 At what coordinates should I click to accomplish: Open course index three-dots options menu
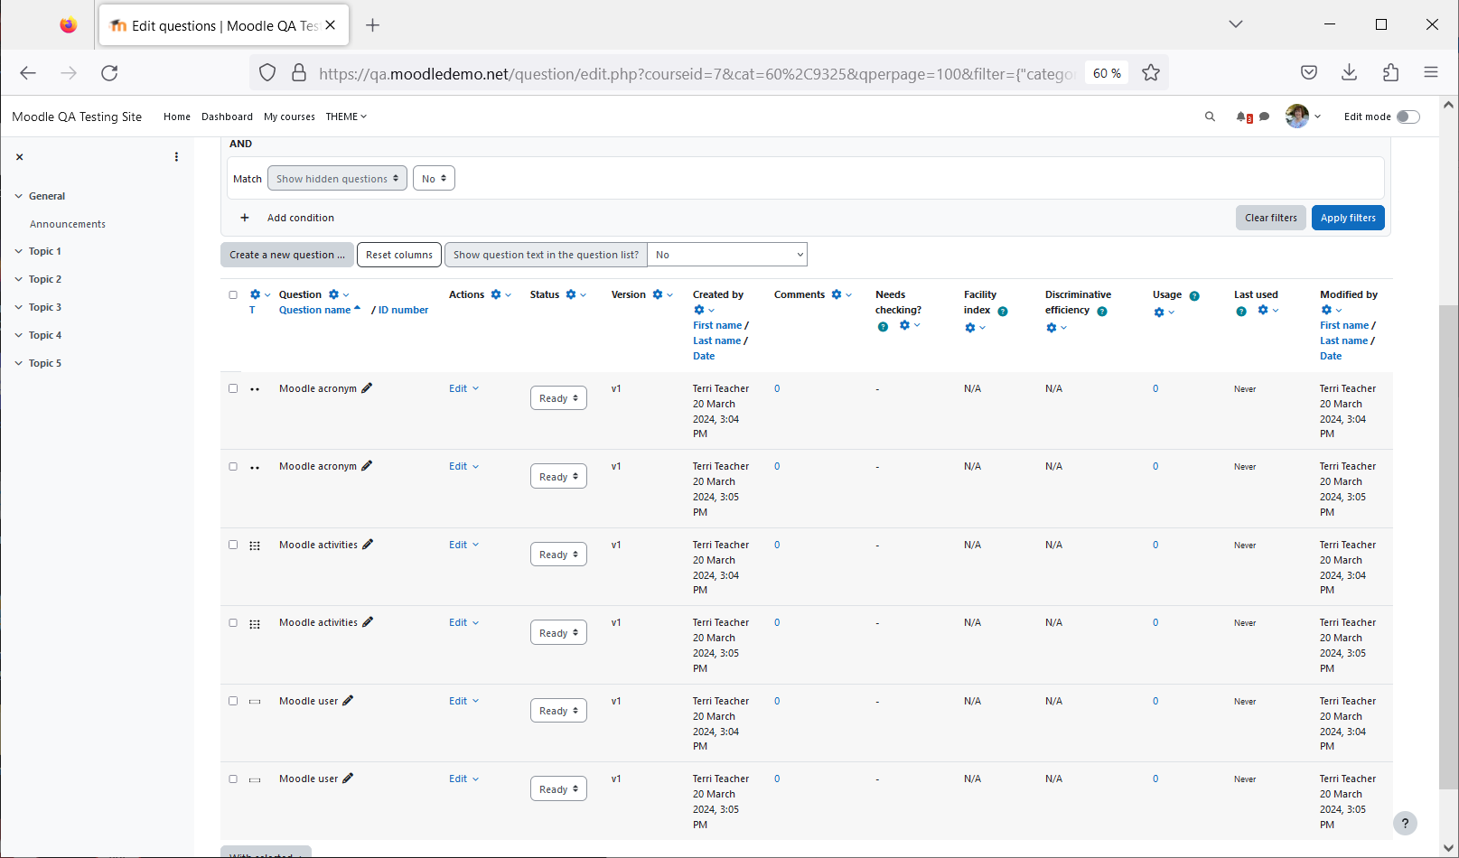tap(176, 157)
